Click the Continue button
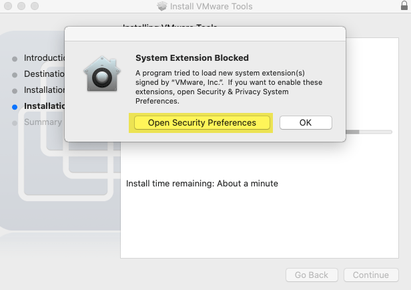This screenshot has width=411, height=290. click(x=371, y=275)
